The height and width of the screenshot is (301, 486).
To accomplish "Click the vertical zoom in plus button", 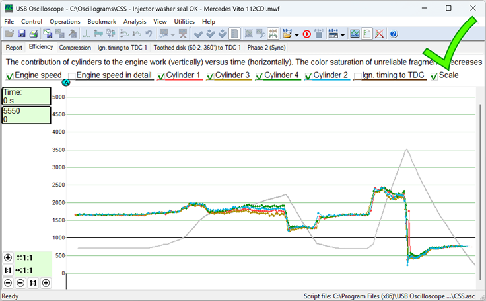I will 8,257.
